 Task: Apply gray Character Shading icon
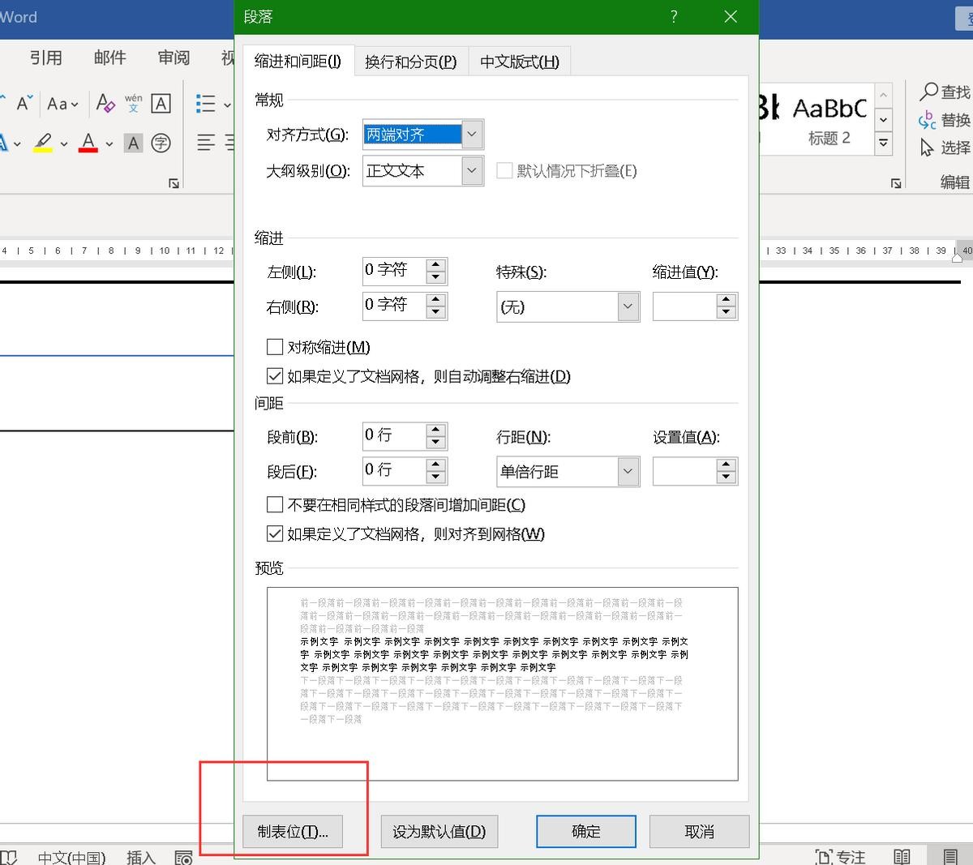[134, 143]
